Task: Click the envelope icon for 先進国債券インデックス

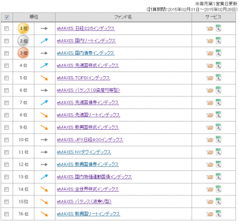Action: click(x=210, y=103)
